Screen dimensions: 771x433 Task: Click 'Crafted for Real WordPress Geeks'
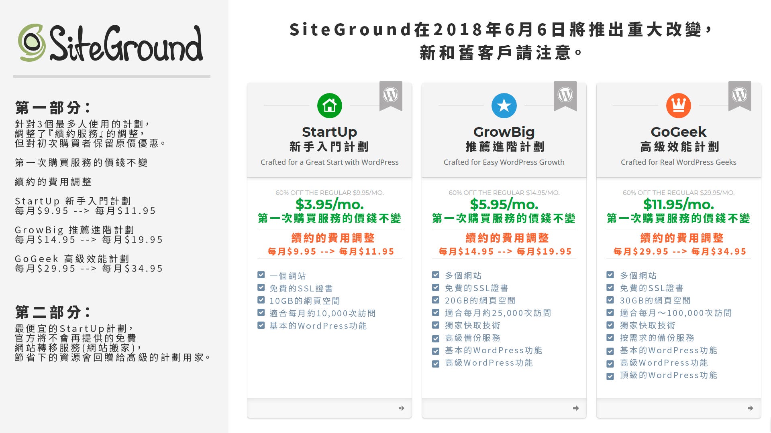(x=679, y=162)
